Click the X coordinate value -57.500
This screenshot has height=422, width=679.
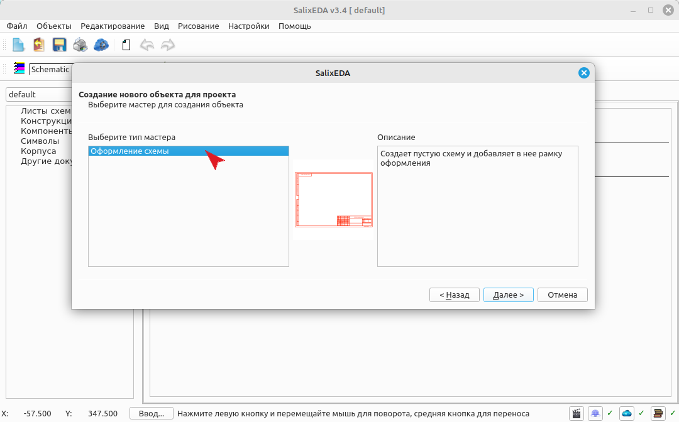(x=37, y=414)
